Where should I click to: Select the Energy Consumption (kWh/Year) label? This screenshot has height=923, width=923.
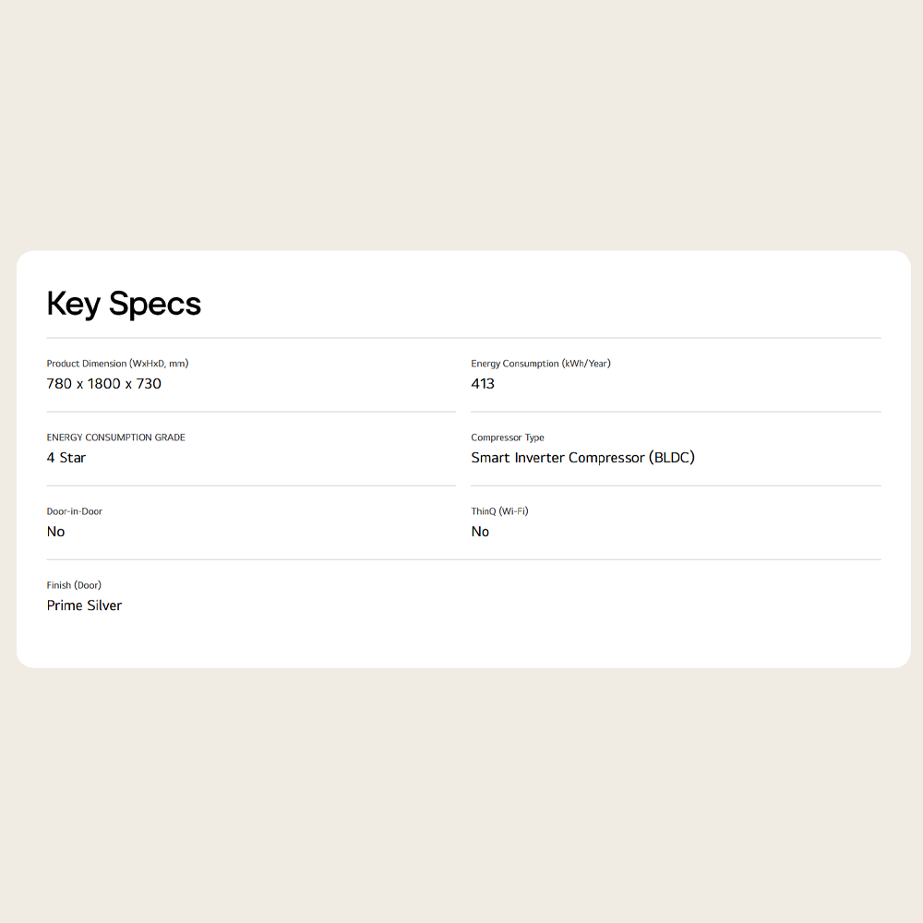point(540,364)
